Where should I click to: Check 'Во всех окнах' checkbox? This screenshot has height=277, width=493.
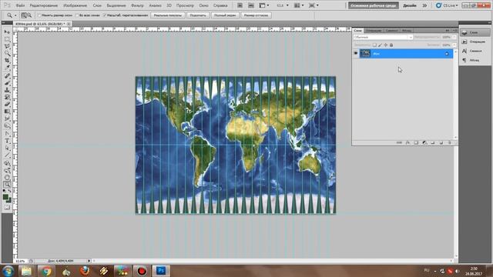pos(77,15)
